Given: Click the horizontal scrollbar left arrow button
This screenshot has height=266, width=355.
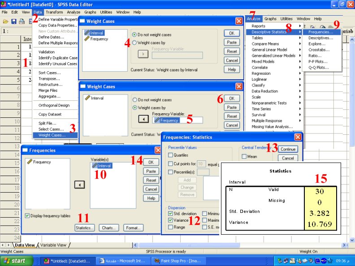Looking at the screenshot, I should (x=135, y=245).
